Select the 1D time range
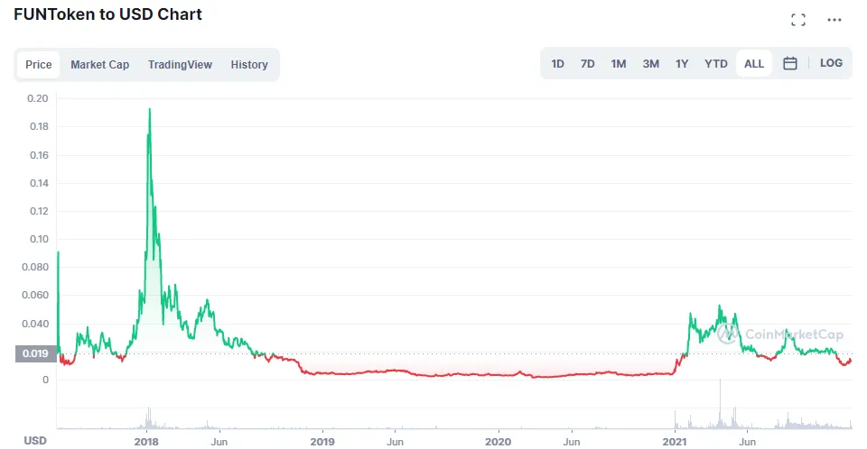 (557, 63)
